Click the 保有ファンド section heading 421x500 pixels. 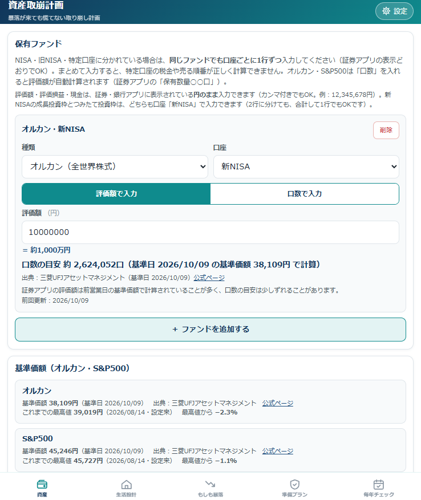[x=38, y=44]
